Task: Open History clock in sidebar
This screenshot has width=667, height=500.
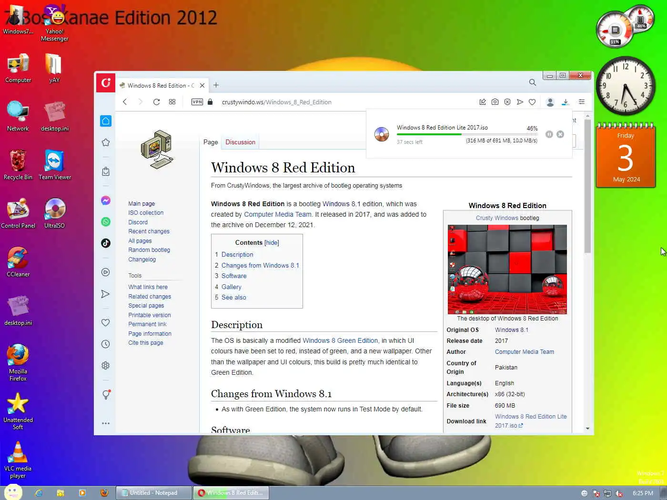Action: (106, 344)
